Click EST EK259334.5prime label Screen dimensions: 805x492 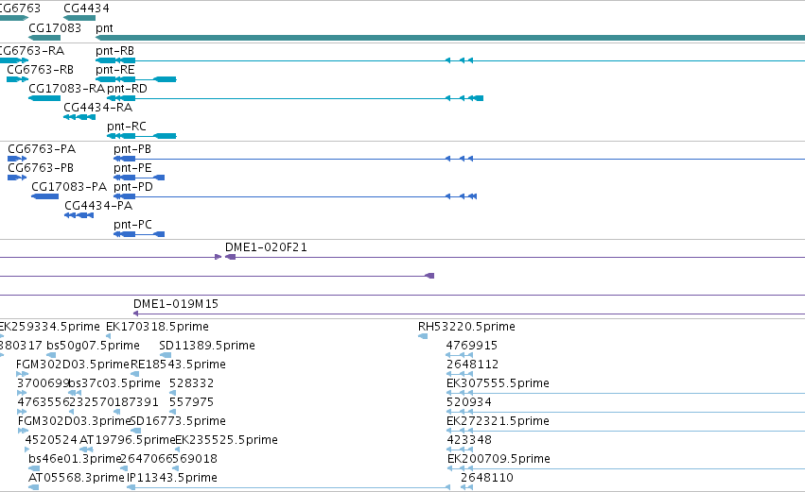point(50,327)
